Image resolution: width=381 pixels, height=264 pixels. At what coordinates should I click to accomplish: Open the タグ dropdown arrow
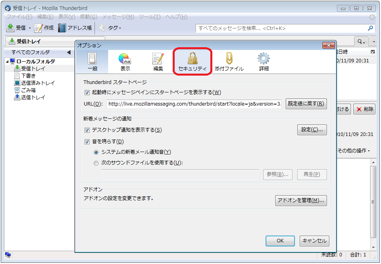120,28
